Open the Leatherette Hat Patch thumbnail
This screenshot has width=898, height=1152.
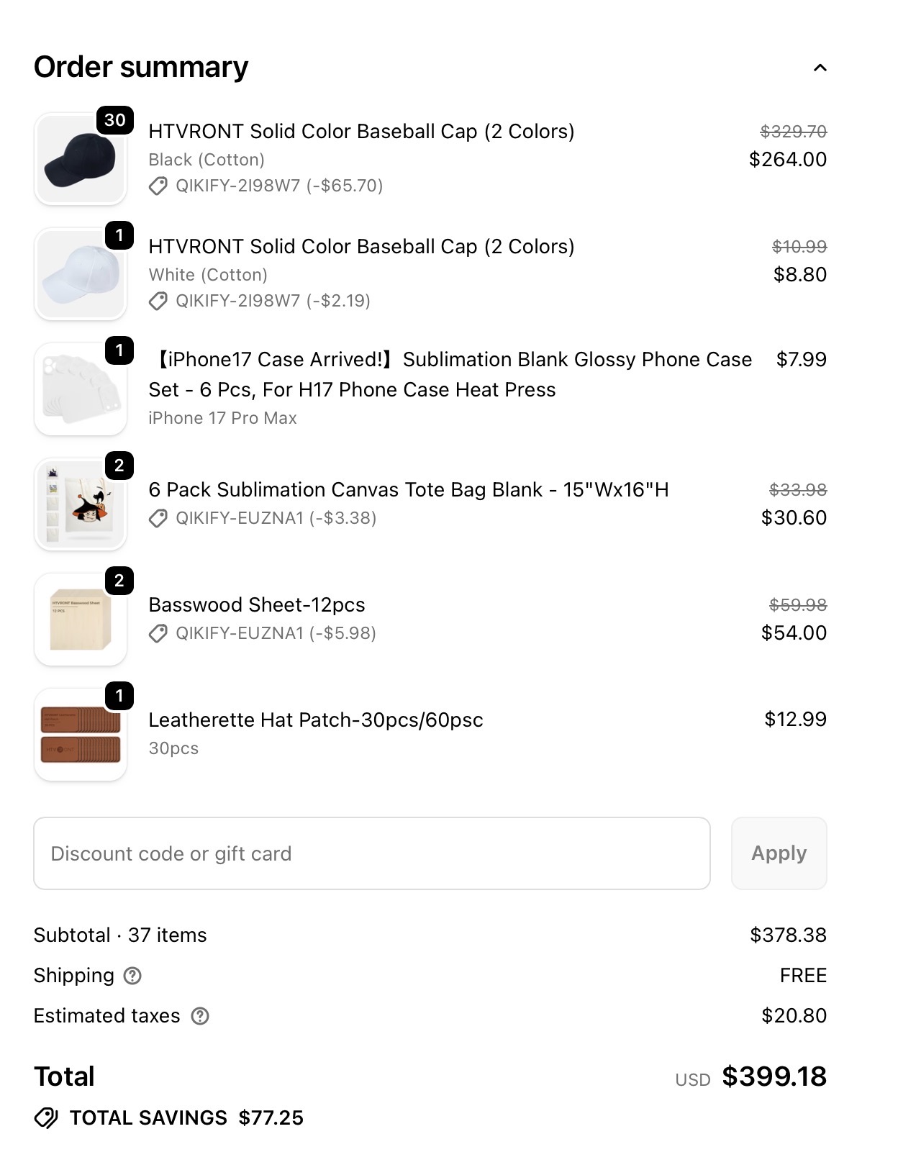[x=80, y=735]
